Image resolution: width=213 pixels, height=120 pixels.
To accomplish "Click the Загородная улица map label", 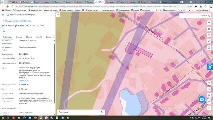I will pos(154,33).
